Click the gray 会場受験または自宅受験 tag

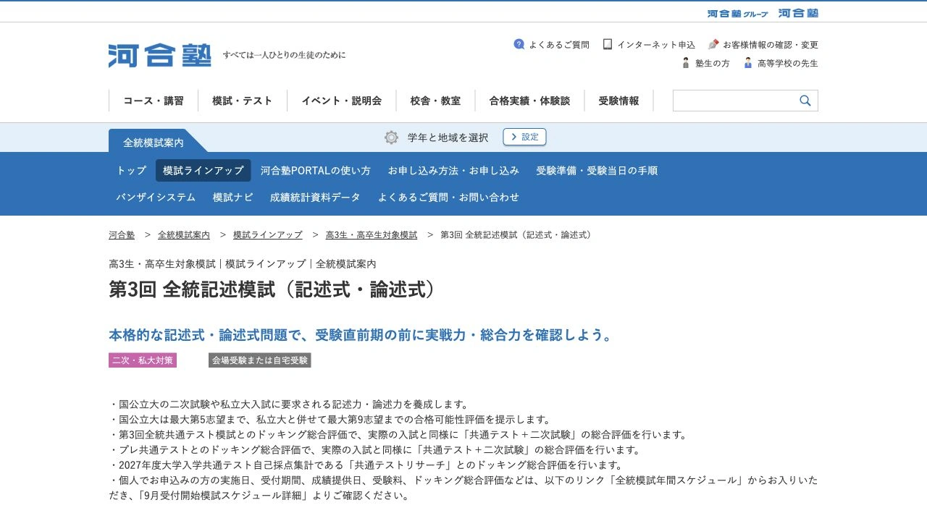click(x=260, y=360)
